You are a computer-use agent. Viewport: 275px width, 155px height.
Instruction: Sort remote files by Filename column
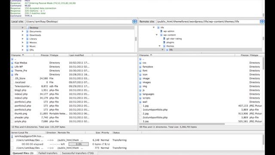[x=186, y=55]
